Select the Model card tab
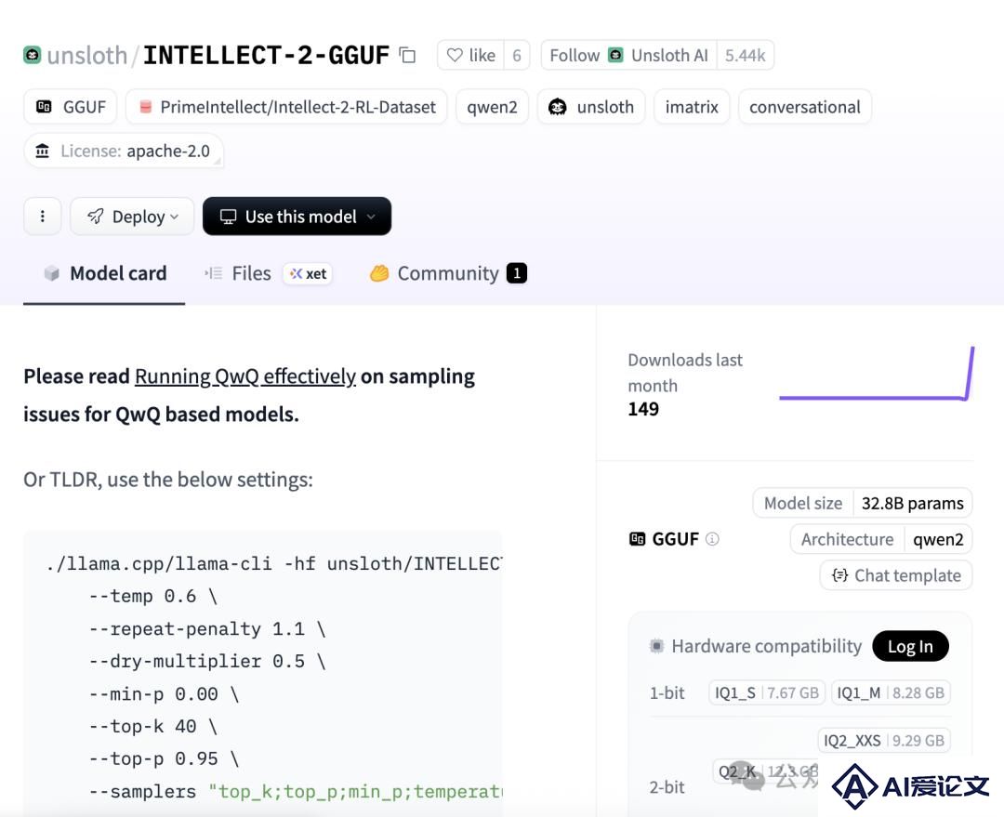1004x817 pixels. (105, 273)
